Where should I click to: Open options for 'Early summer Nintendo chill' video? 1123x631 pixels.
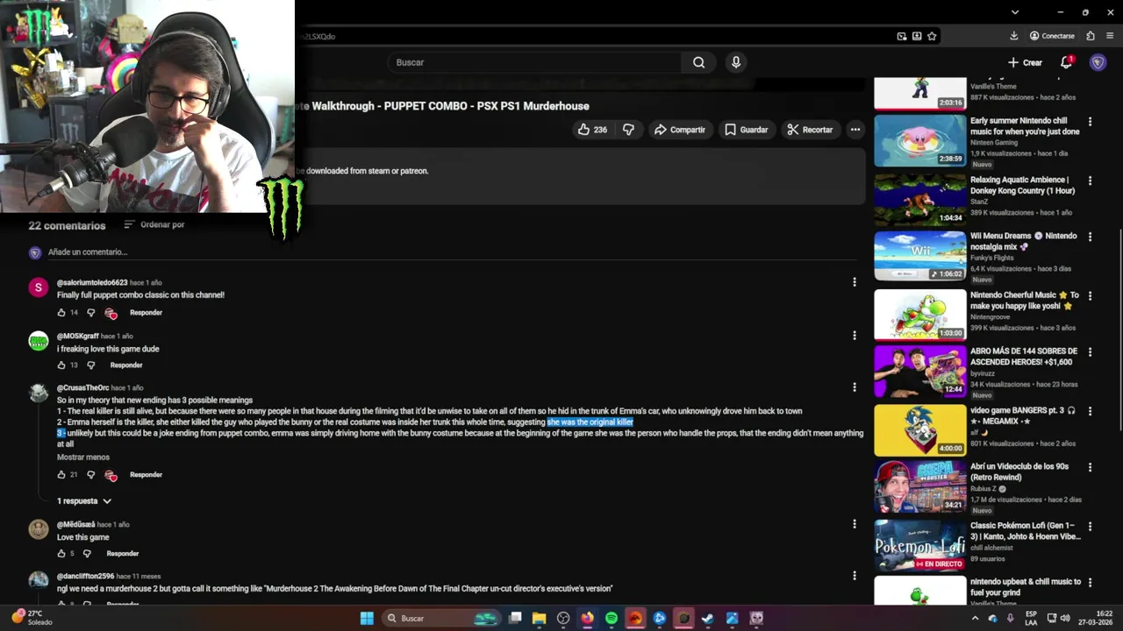[1090, 122]
